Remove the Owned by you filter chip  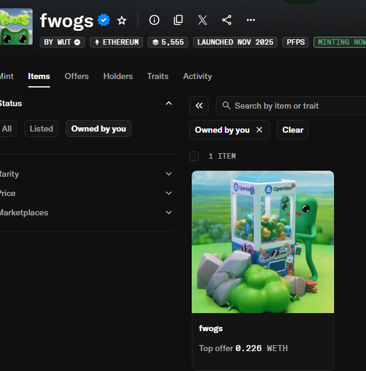(259, 130)
